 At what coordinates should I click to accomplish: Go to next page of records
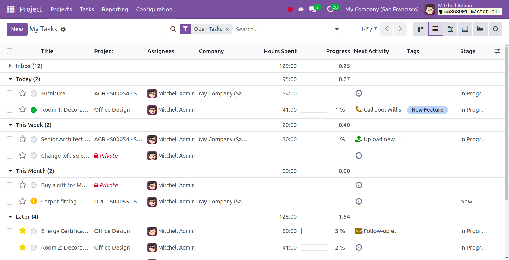[x=400, y=29]
